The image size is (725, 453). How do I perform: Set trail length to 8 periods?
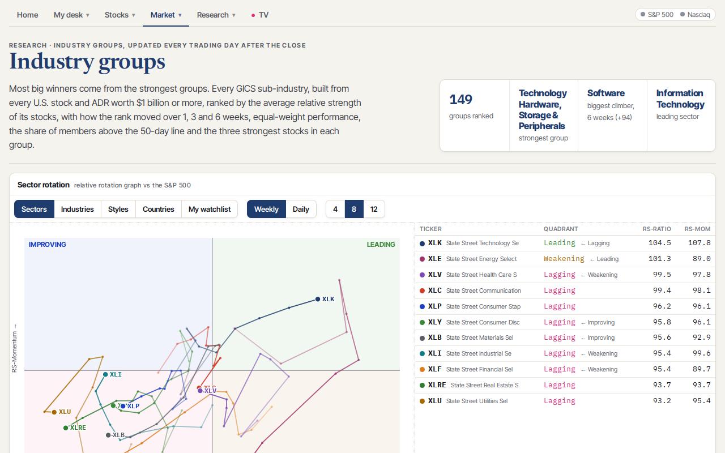[x=354, y=209]
